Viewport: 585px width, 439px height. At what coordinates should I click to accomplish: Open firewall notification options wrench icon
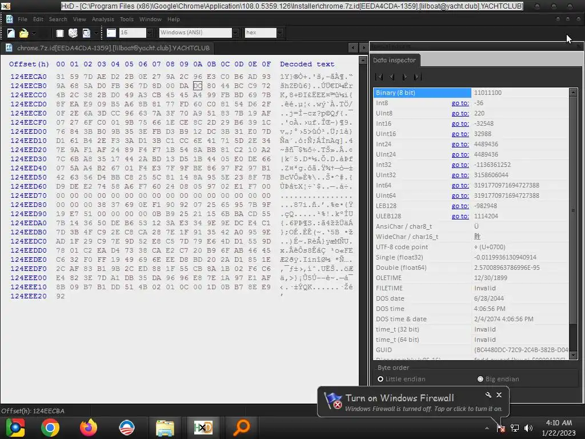tap(488, 394)
